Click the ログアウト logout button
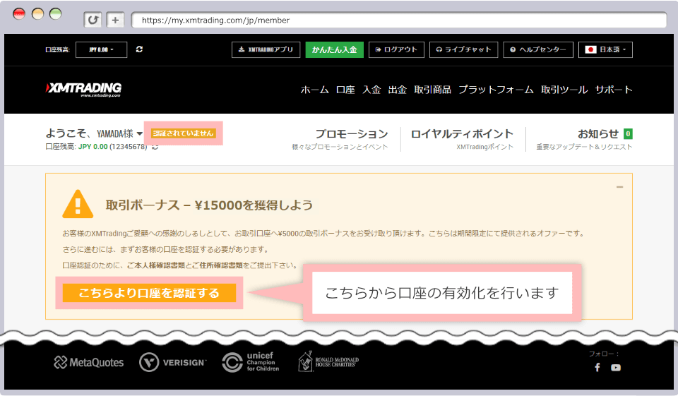The height and width of the screenshot is (396, 678). (396, 49)
